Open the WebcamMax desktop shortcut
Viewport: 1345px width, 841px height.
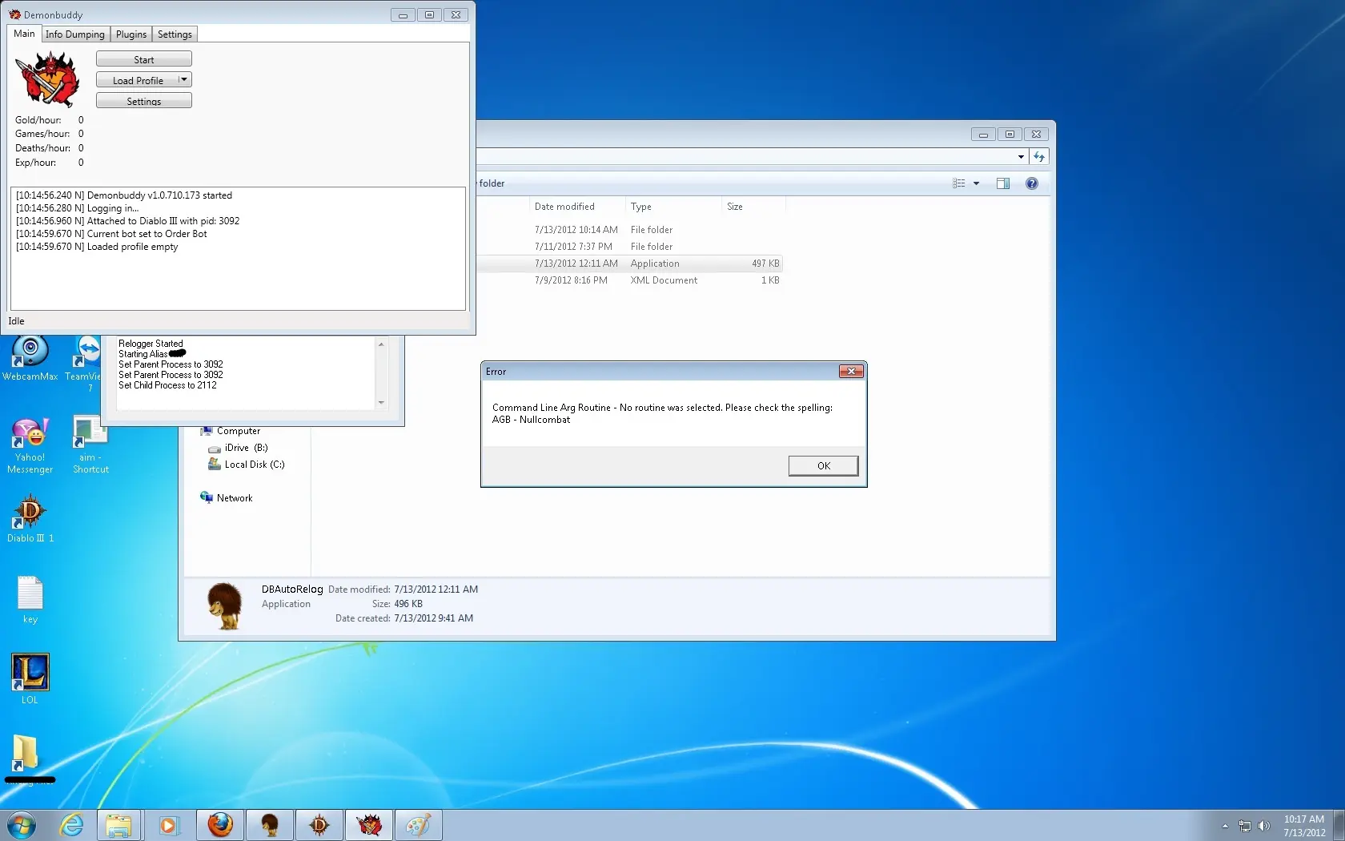(x=30, y=359)
